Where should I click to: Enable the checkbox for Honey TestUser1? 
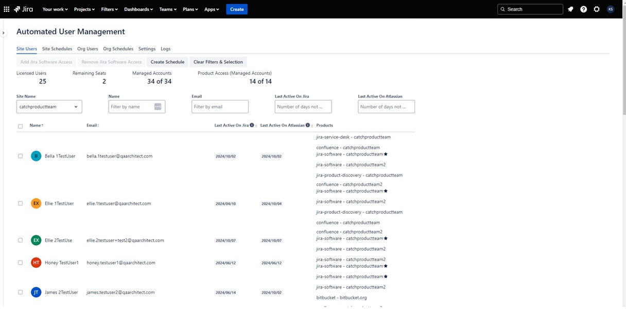click(x=20, y=263)
